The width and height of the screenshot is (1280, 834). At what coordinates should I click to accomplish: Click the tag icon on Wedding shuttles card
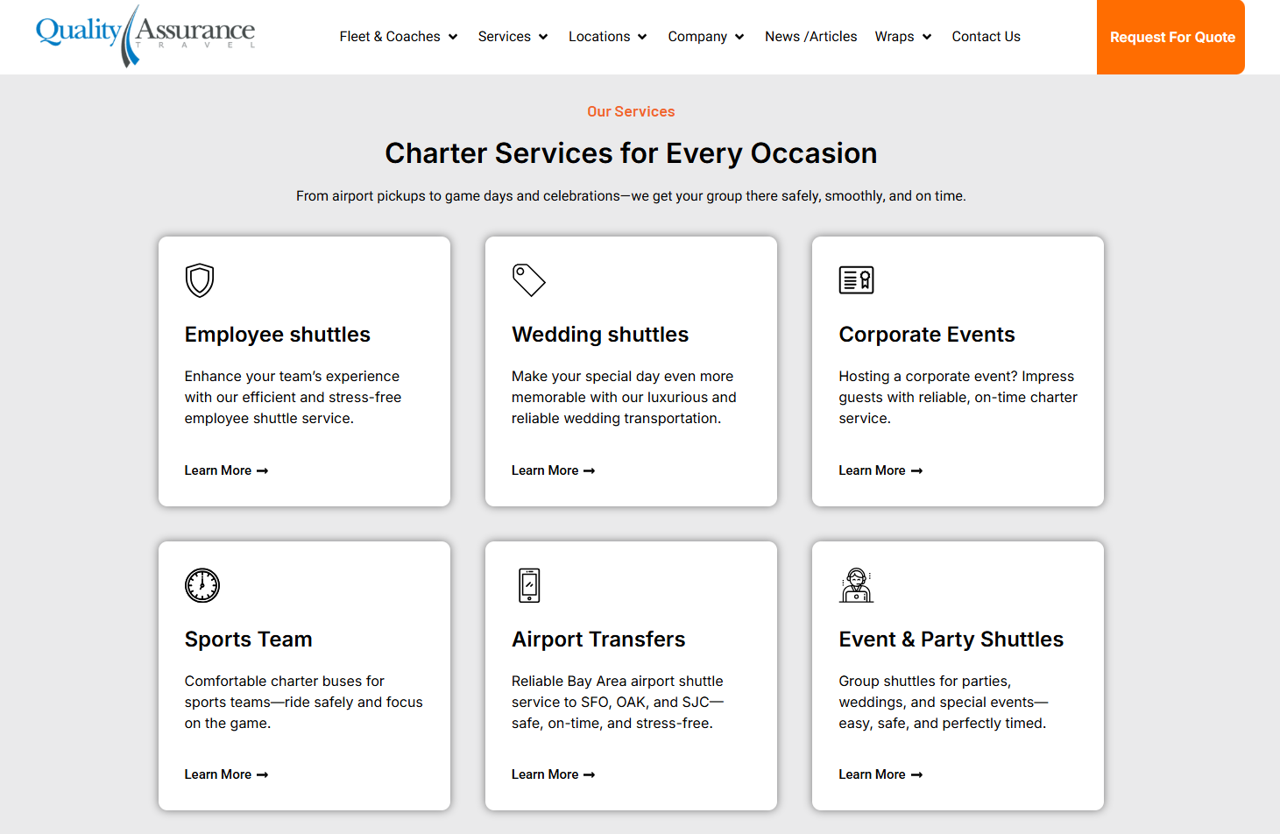[528, 280]
